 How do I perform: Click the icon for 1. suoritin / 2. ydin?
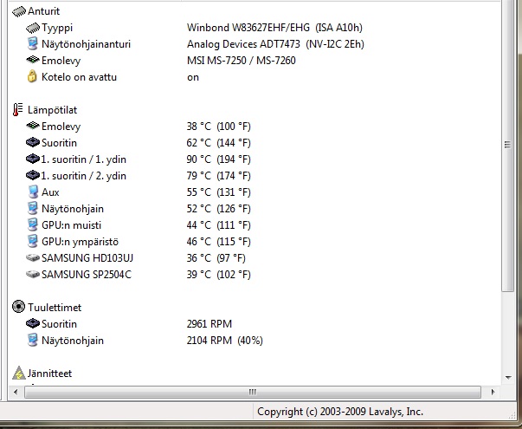pos(33,175)
